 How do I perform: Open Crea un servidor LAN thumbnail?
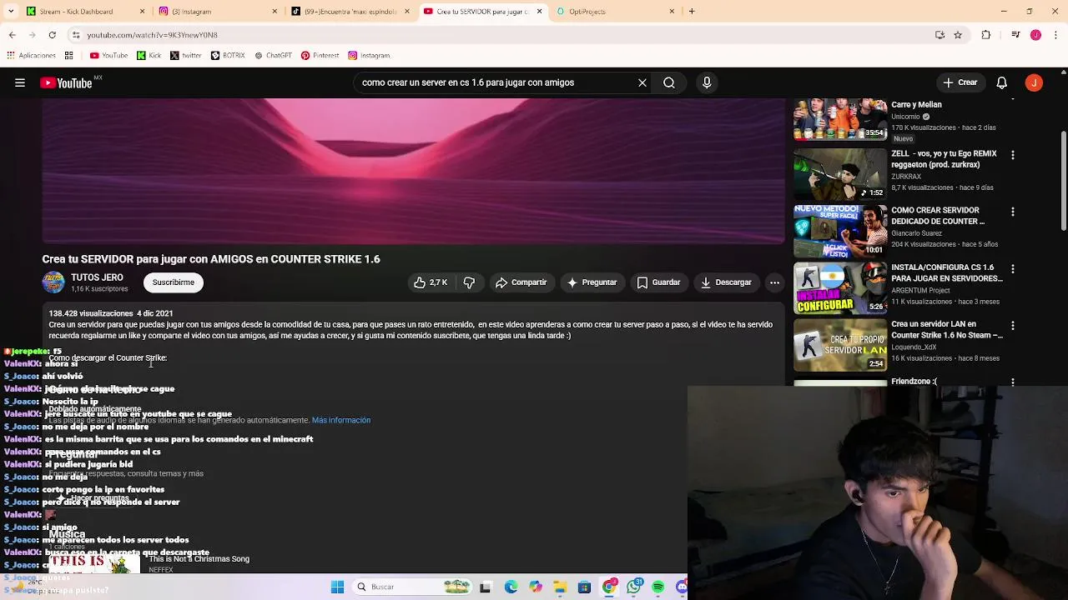840,344
